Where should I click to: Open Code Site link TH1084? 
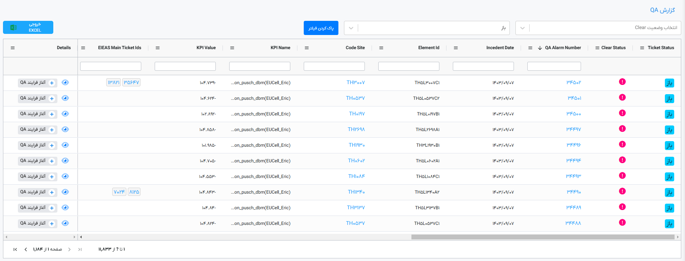coord(356,176)
